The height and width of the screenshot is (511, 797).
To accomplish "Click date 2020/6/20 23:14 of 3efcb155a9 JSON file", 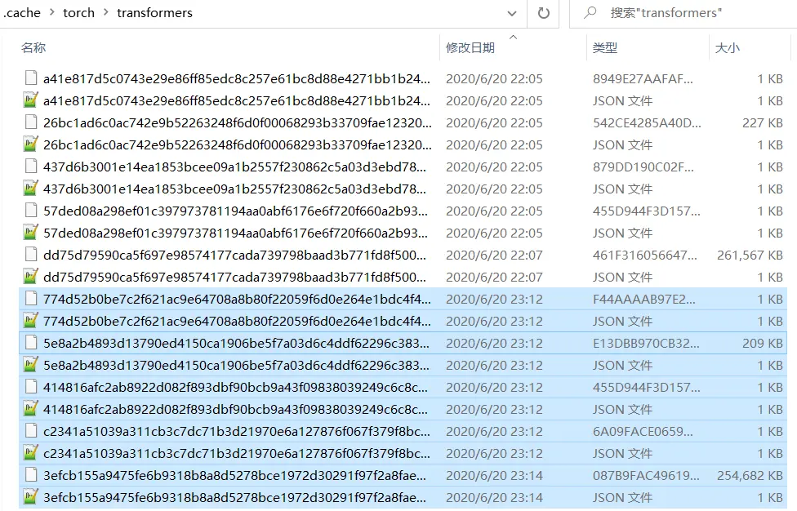I will click(494, 498).
